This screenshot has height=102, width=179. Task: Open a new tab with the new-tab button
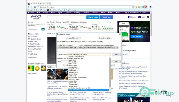(x=50, y=4)
